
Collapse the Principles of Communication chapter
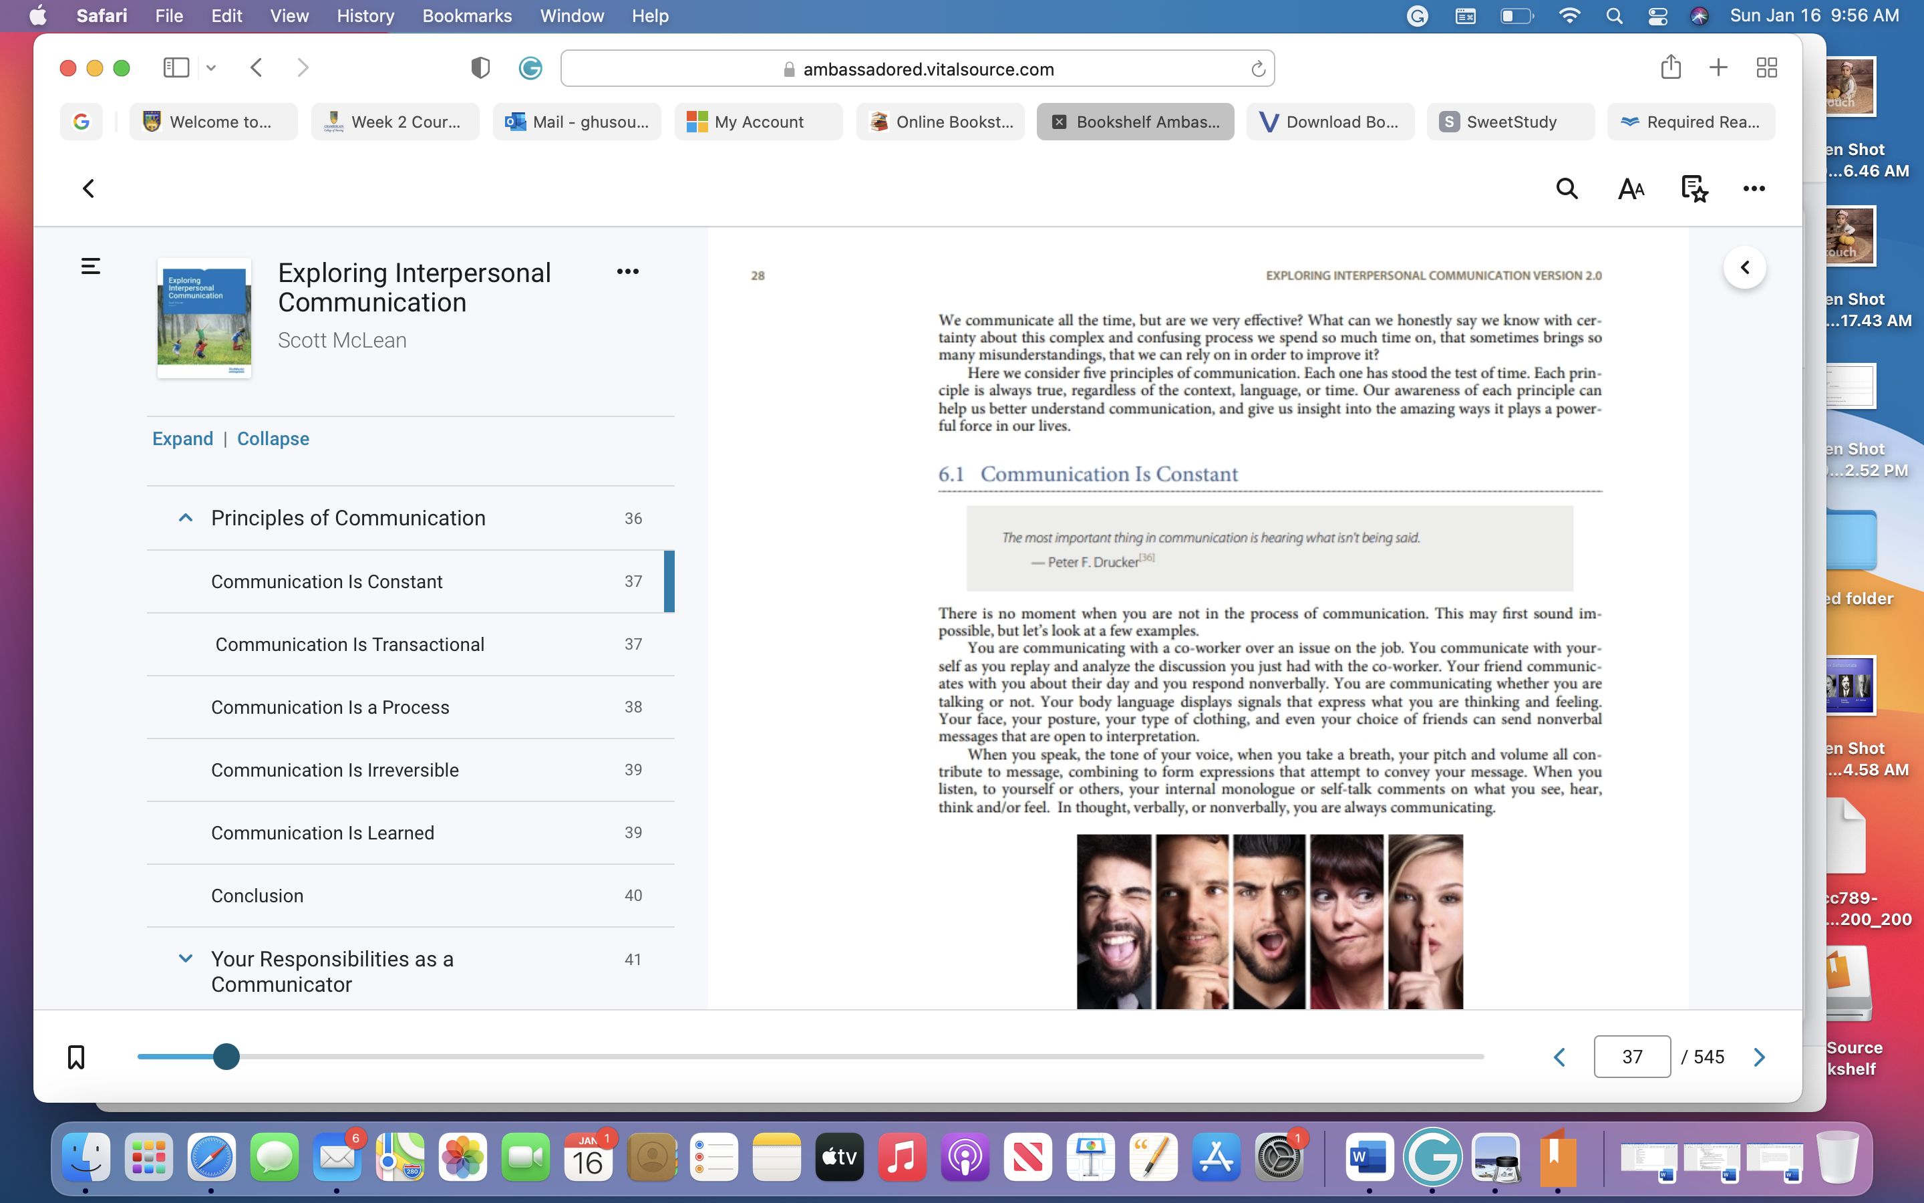(185, 518)
